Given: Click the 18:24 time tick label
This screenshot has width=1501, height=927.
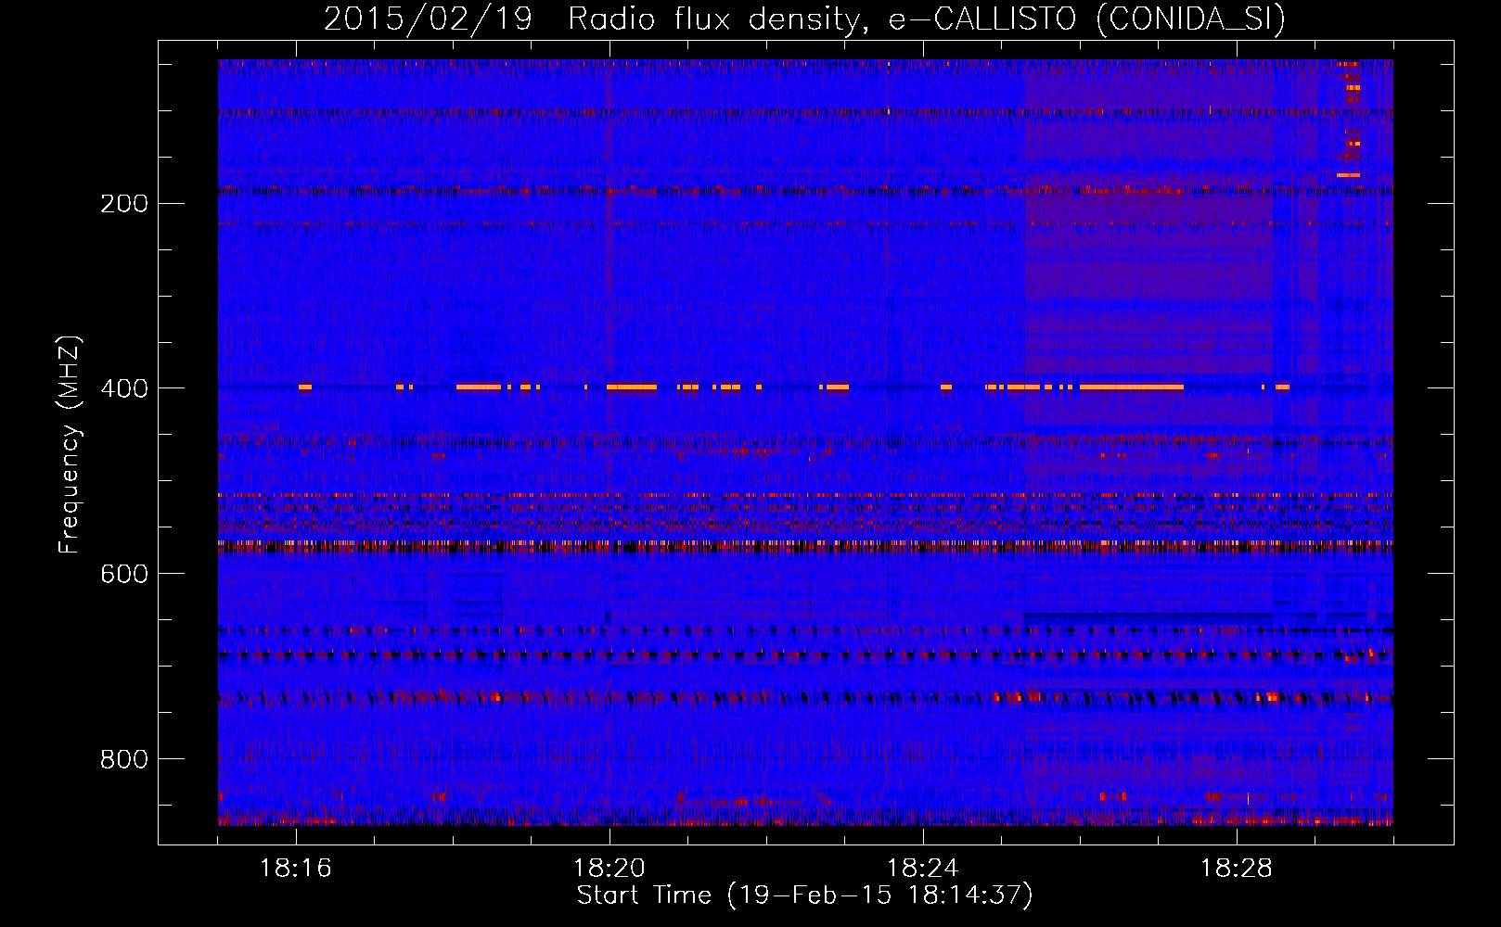Looking at the screenshot, I should (x=923, y=869).
